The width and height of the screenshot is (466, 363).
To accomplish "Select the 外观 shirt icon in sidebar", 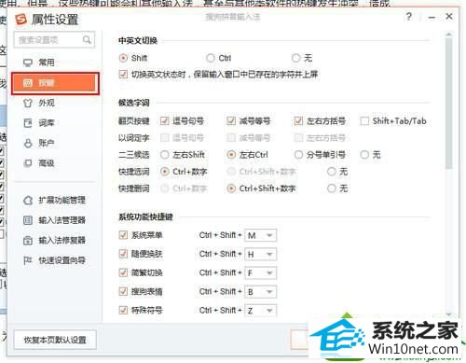I will pos(28,103).
